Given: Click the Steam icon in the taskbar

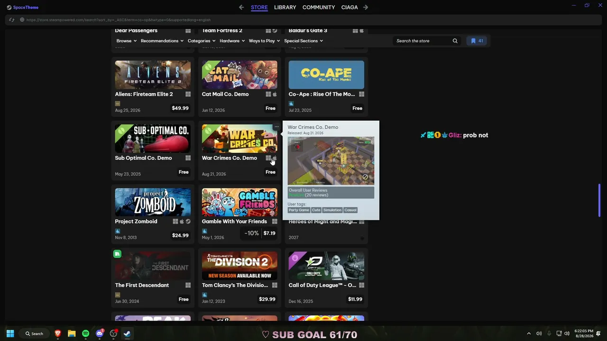Looking at the screenshot, I should click(127, 333).
